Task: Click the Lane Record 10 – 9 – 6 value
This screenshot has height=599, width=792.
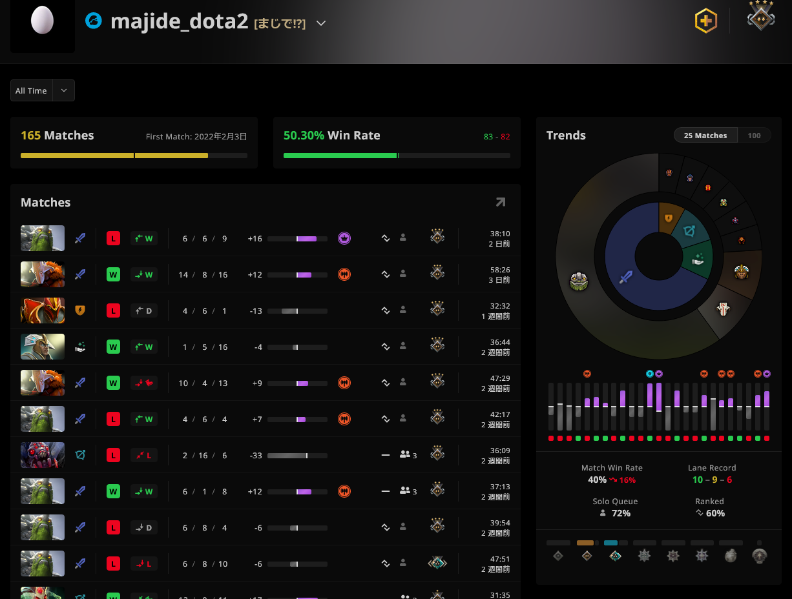Action: pos(712,480)
